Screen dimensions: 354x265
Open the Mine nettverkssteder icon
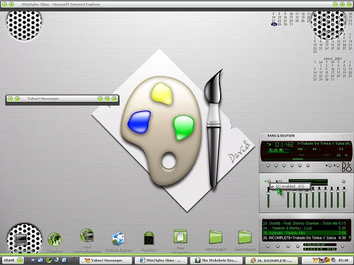click(x=87, y=237)
